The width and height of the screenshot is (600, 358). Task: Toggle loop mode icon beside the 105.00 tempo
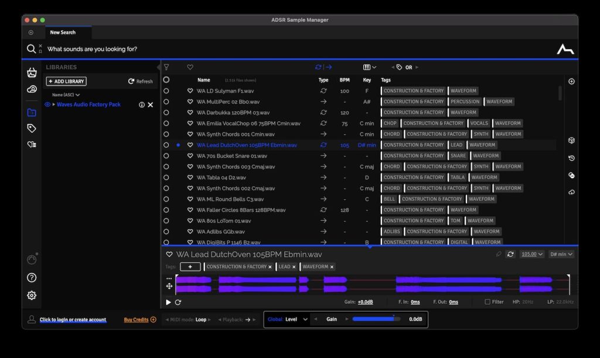click(510, 254)
